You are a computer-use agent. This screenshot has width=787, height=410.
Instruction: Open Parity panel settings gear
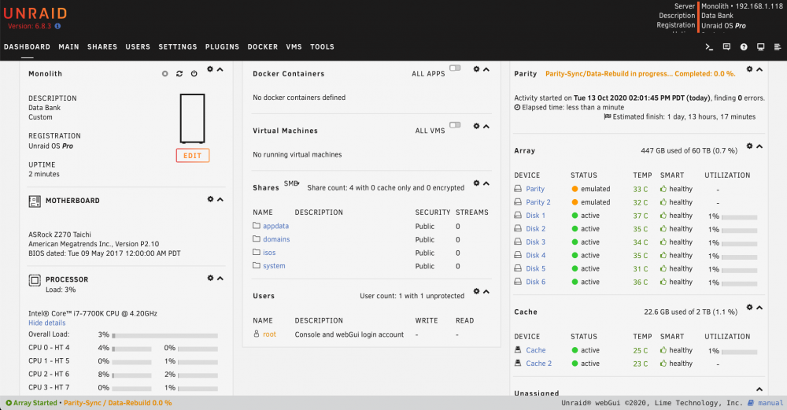coord(749,69)
